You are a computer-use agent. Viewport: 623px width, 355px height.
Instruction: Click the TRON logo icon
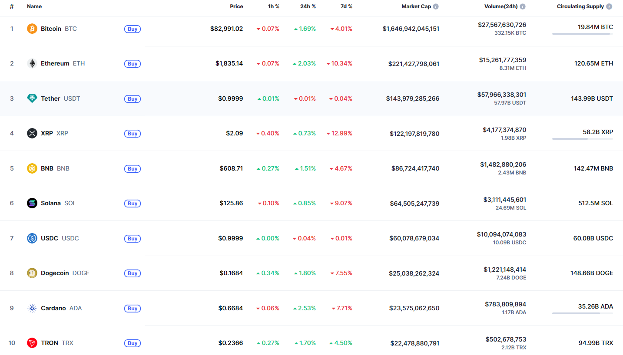coord(32,343)
